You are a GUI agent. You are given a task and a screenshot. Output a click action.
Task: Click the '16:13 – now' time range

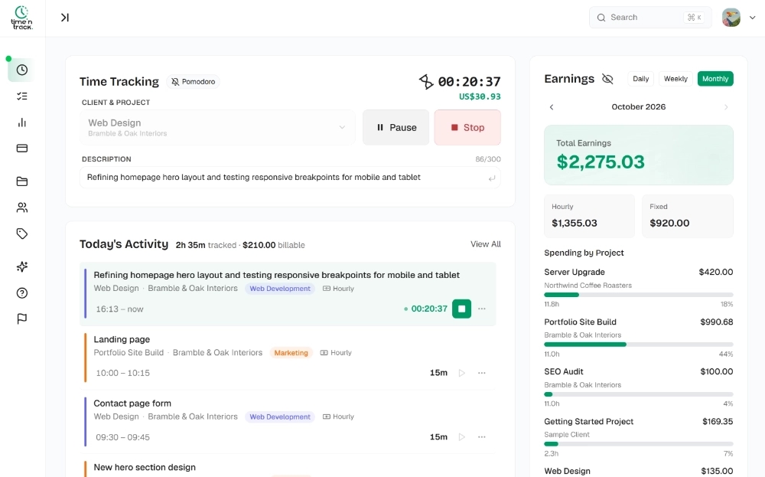[119, 309]
